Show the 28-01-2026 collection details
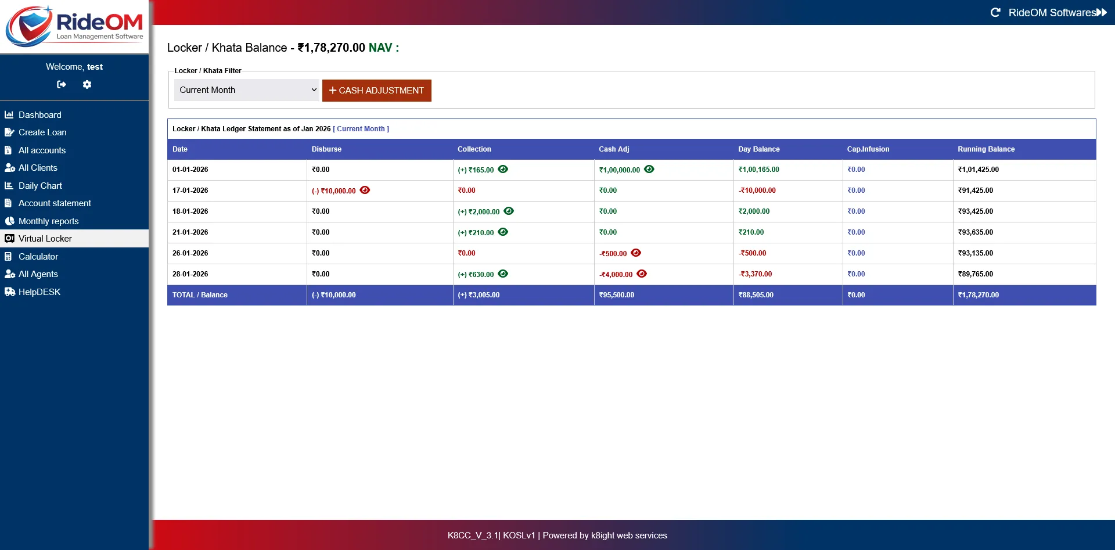Image resolution: width=1115 pixels, height=550 pixels. coord(502,274)
